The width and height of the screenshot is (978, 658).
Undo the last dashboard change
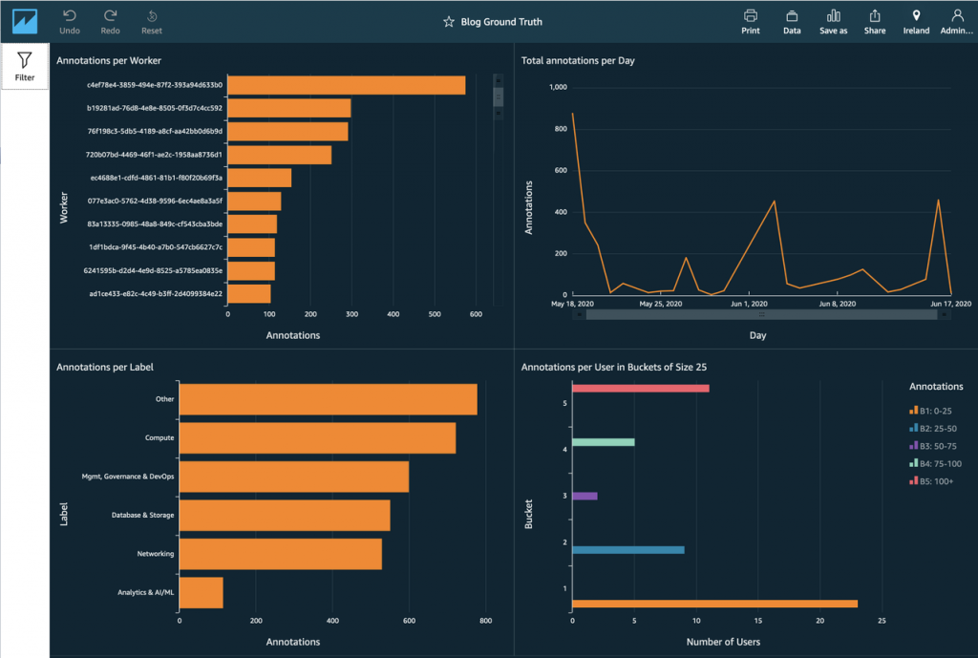69,21
